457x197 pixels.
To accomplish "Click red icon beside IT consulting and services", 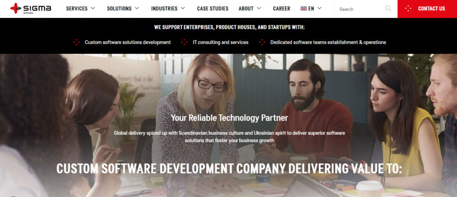I will [x=184, y=42].
